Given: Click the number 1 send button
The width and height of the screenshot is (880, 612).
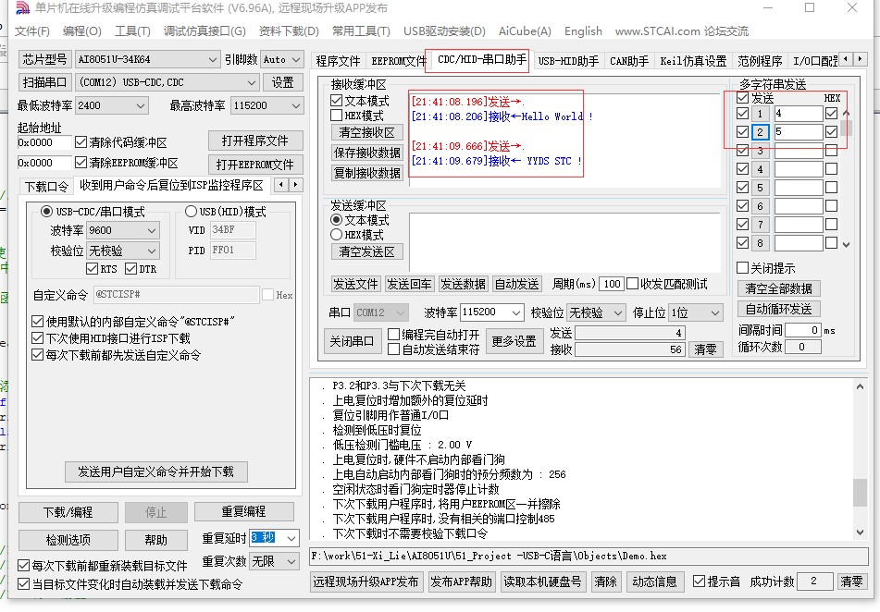Looking at the screenshot, I should click(760, 114).
